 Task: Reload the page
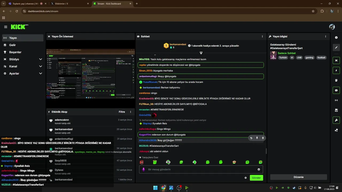point(17,11)
